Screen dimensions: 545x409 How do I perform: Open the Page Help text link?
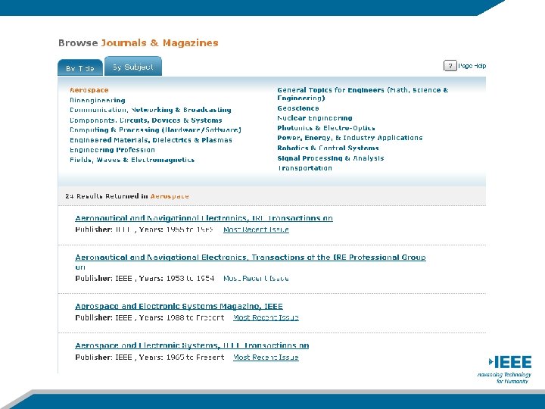472,66
